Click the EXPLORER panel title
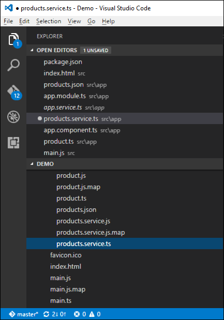224x320 pixels. [50, 36]
